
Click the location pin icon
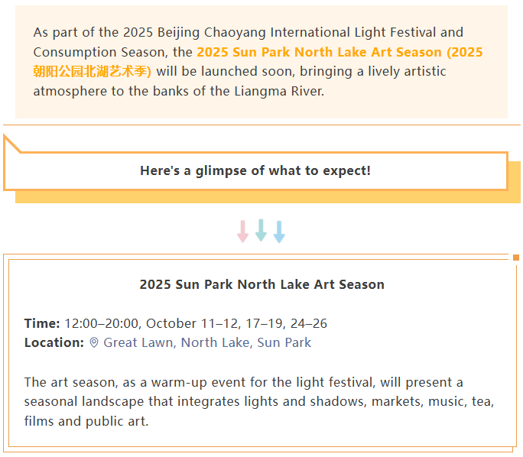pyautogui.click(x=94, y=342)
